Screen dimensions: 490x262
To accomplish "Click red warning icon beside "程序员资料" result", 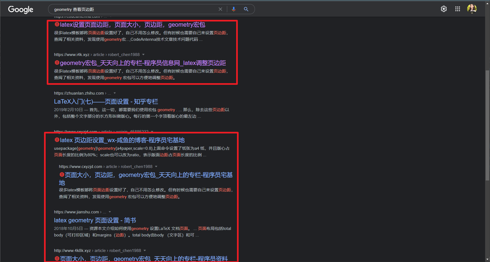I will (57, 258).
